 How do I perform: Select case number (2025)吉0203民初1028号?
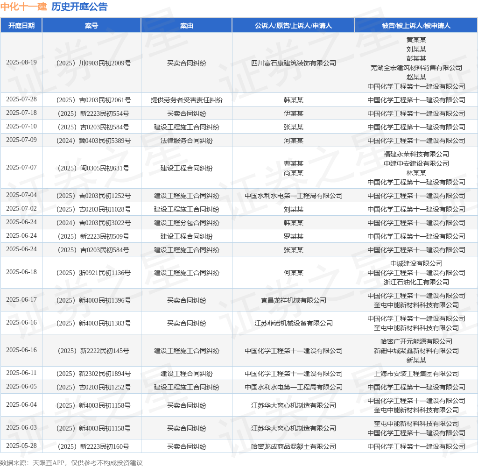[93, 209]
